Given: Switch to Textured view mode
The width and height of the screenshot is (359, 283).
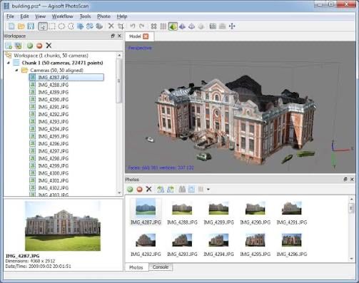Looking at the screenshot, I should pyautogui.click(x=201, y=26).
